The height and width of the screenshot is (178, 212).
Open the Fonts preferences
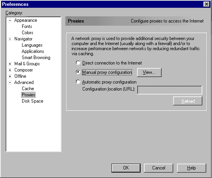[27, 26]
